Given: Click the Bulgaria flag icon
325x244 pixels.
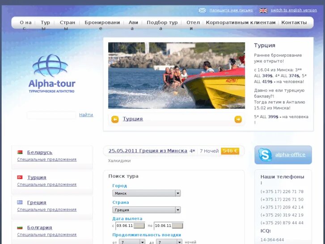Looking at the screenshot, I should [20, 227].
